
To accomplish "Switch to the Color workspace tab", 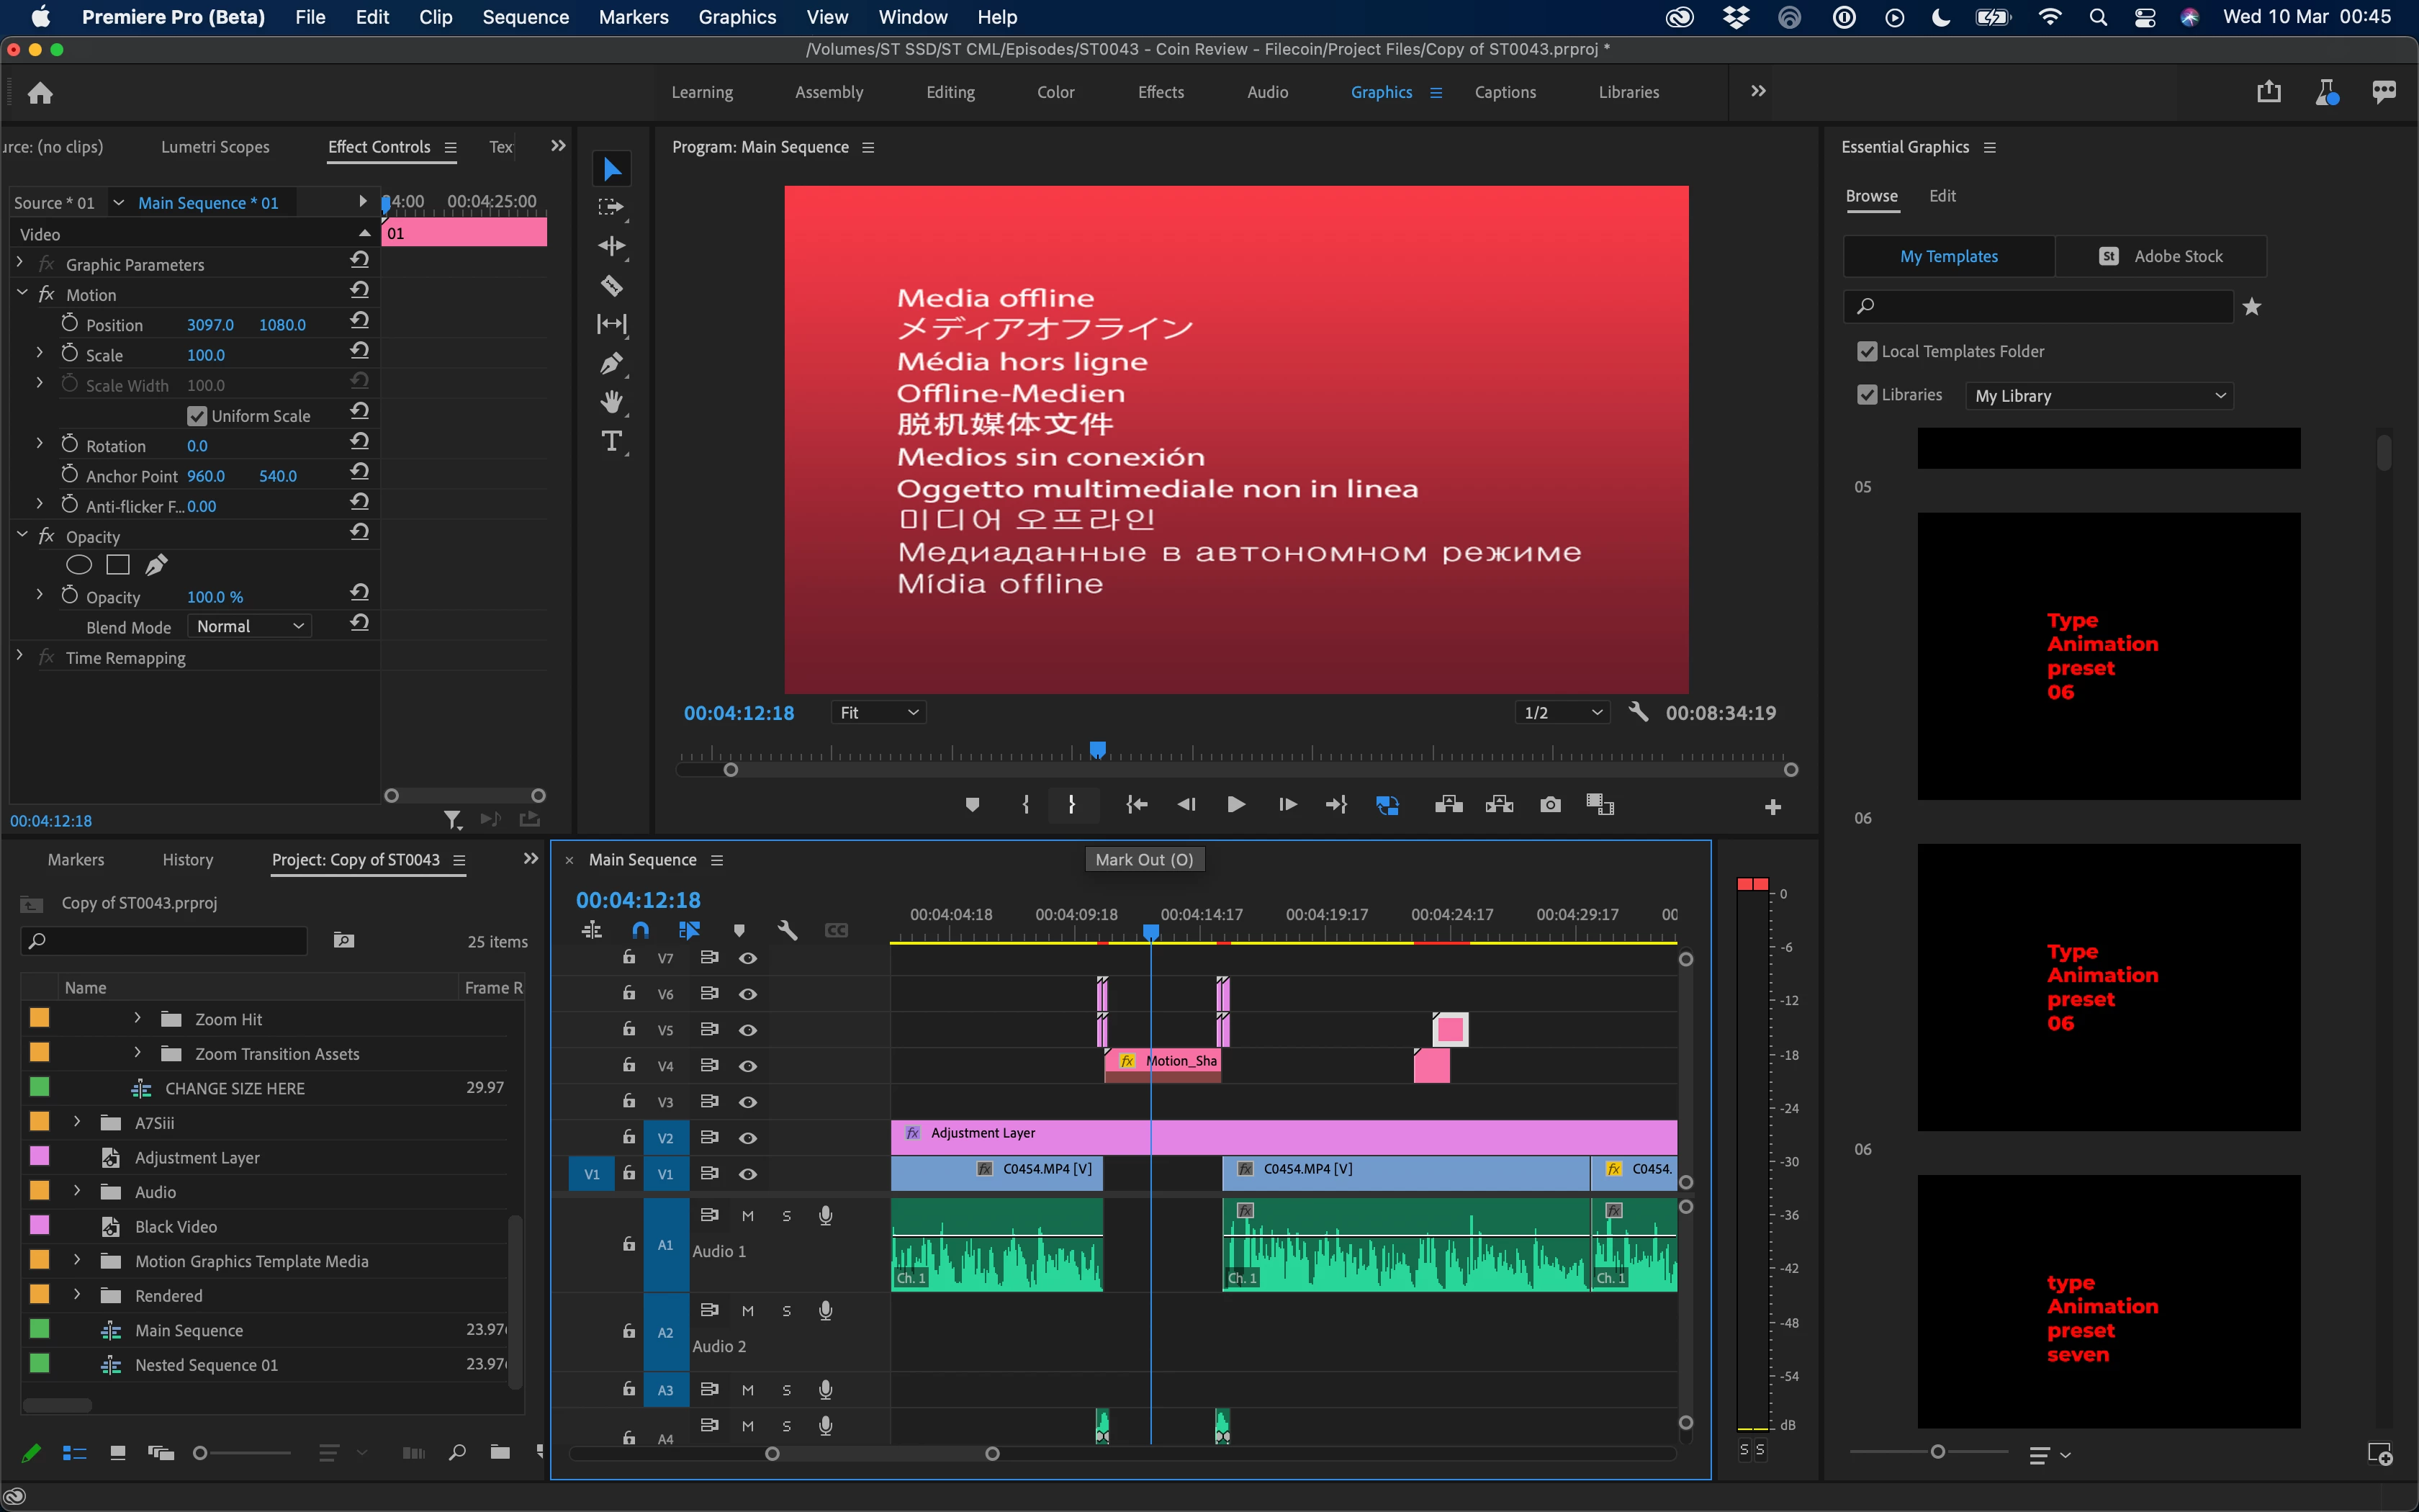I will [x=1055, y=92].
